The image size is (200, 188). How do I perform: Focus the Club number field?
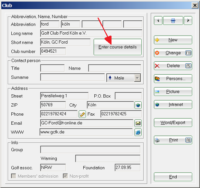click(53, 51)
